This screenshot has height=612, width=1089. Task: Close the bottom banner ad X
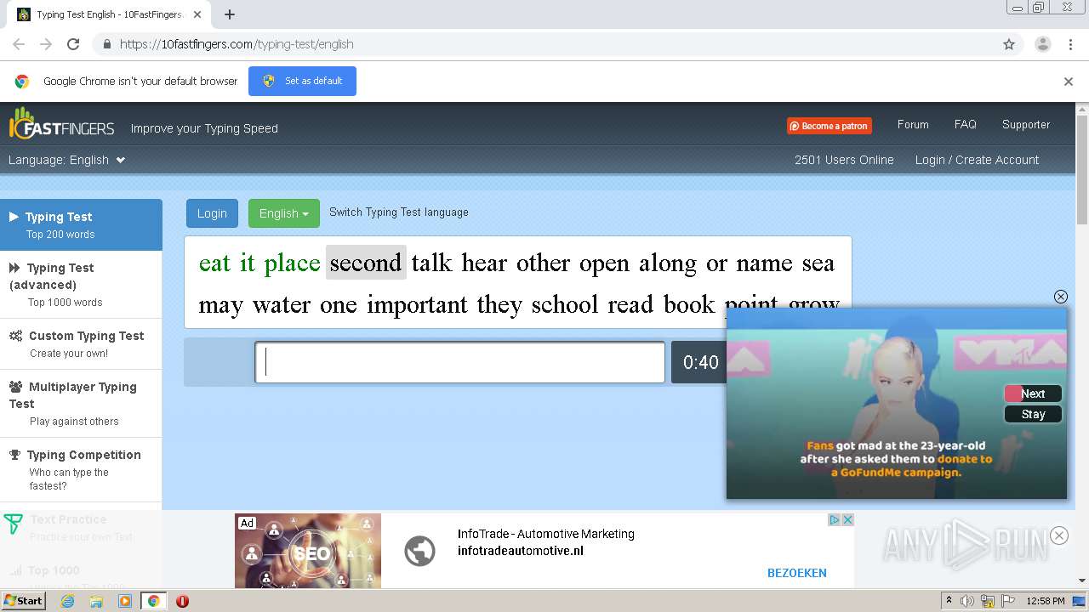[x=847, y=519]
